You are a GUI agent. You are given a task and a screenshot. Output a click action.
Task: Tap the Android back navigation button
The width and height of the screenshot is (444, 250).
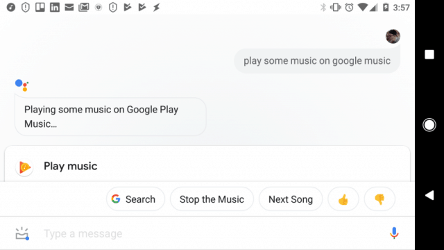[429, 195]
